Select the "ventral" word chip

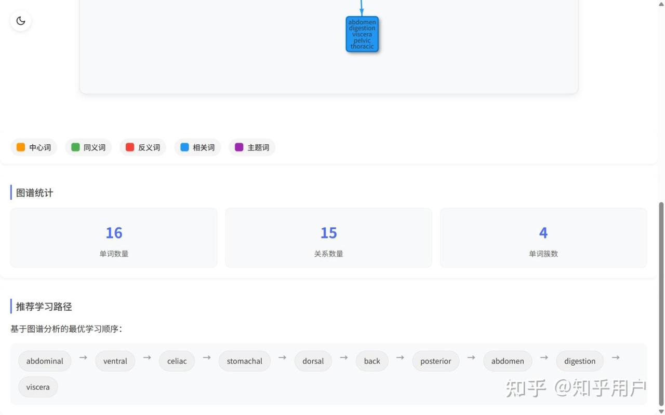(115, 361)
